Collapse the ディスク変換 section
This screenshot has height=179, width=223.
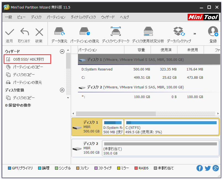tap(62, 90)
